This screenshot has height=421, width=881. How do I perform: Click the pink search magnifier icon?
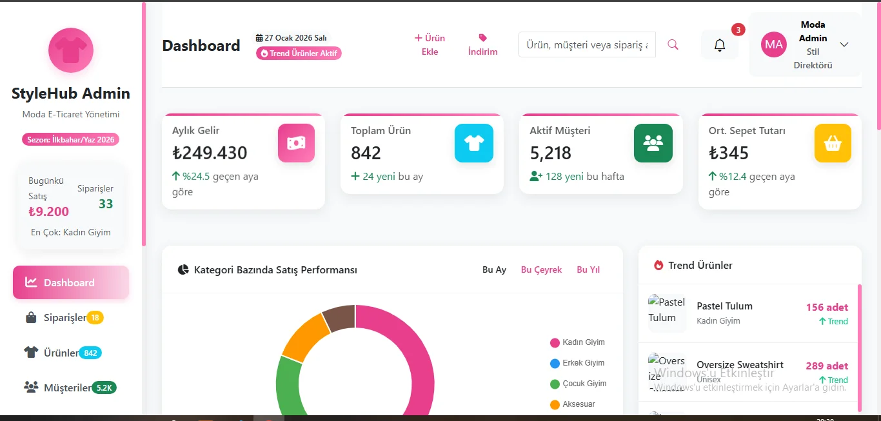click(673, 44)
